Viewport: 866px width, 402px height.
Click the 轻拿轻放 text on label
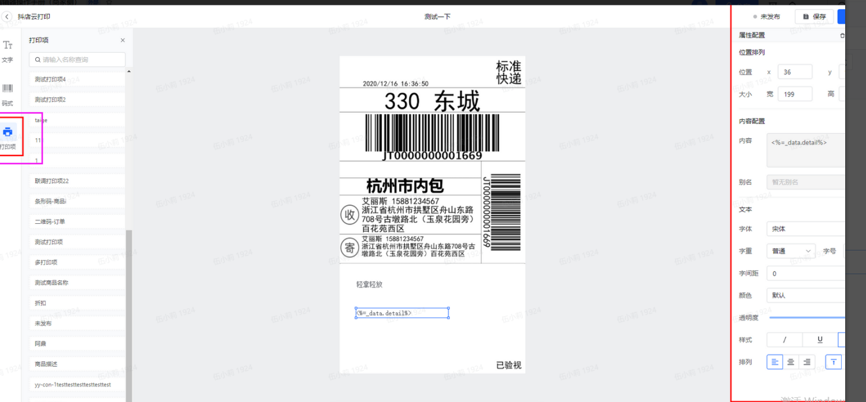(369, 285)
